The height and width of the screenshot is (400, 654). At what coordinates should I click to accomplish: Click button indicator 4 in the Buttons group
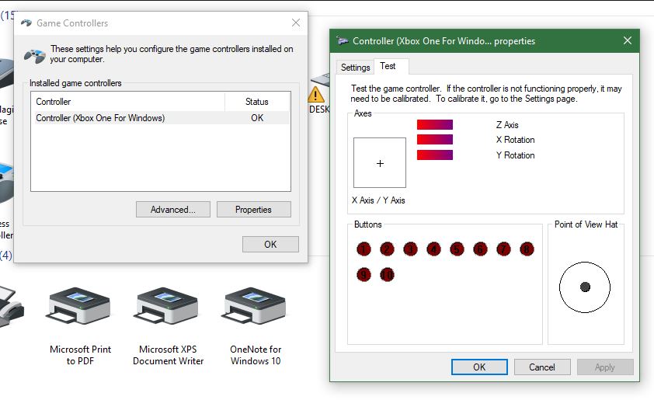coord(433,249)
